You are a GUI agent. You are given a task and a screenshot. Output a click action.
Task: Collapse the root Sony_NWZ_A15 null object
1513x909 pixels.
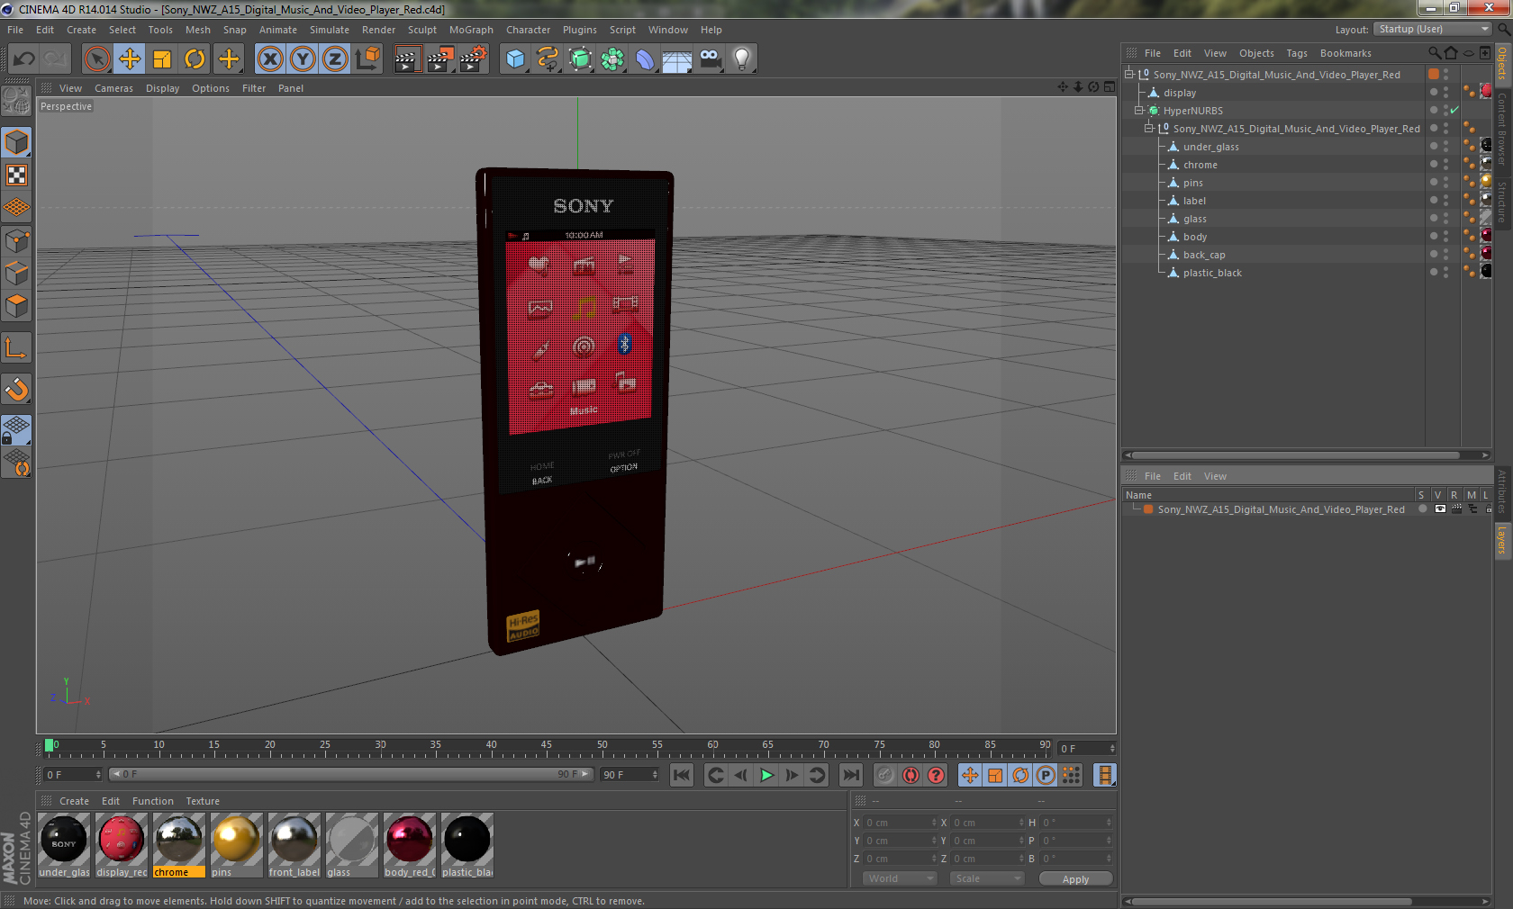click(1128, 75)
